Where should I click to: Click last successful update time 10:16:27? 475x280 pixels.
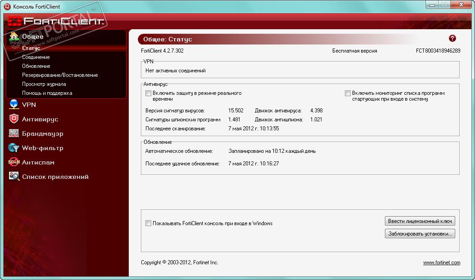coord(253,164)
